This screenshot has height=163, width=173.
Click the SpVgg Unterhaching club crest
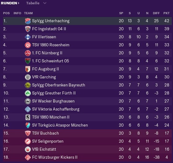(28, 21)
